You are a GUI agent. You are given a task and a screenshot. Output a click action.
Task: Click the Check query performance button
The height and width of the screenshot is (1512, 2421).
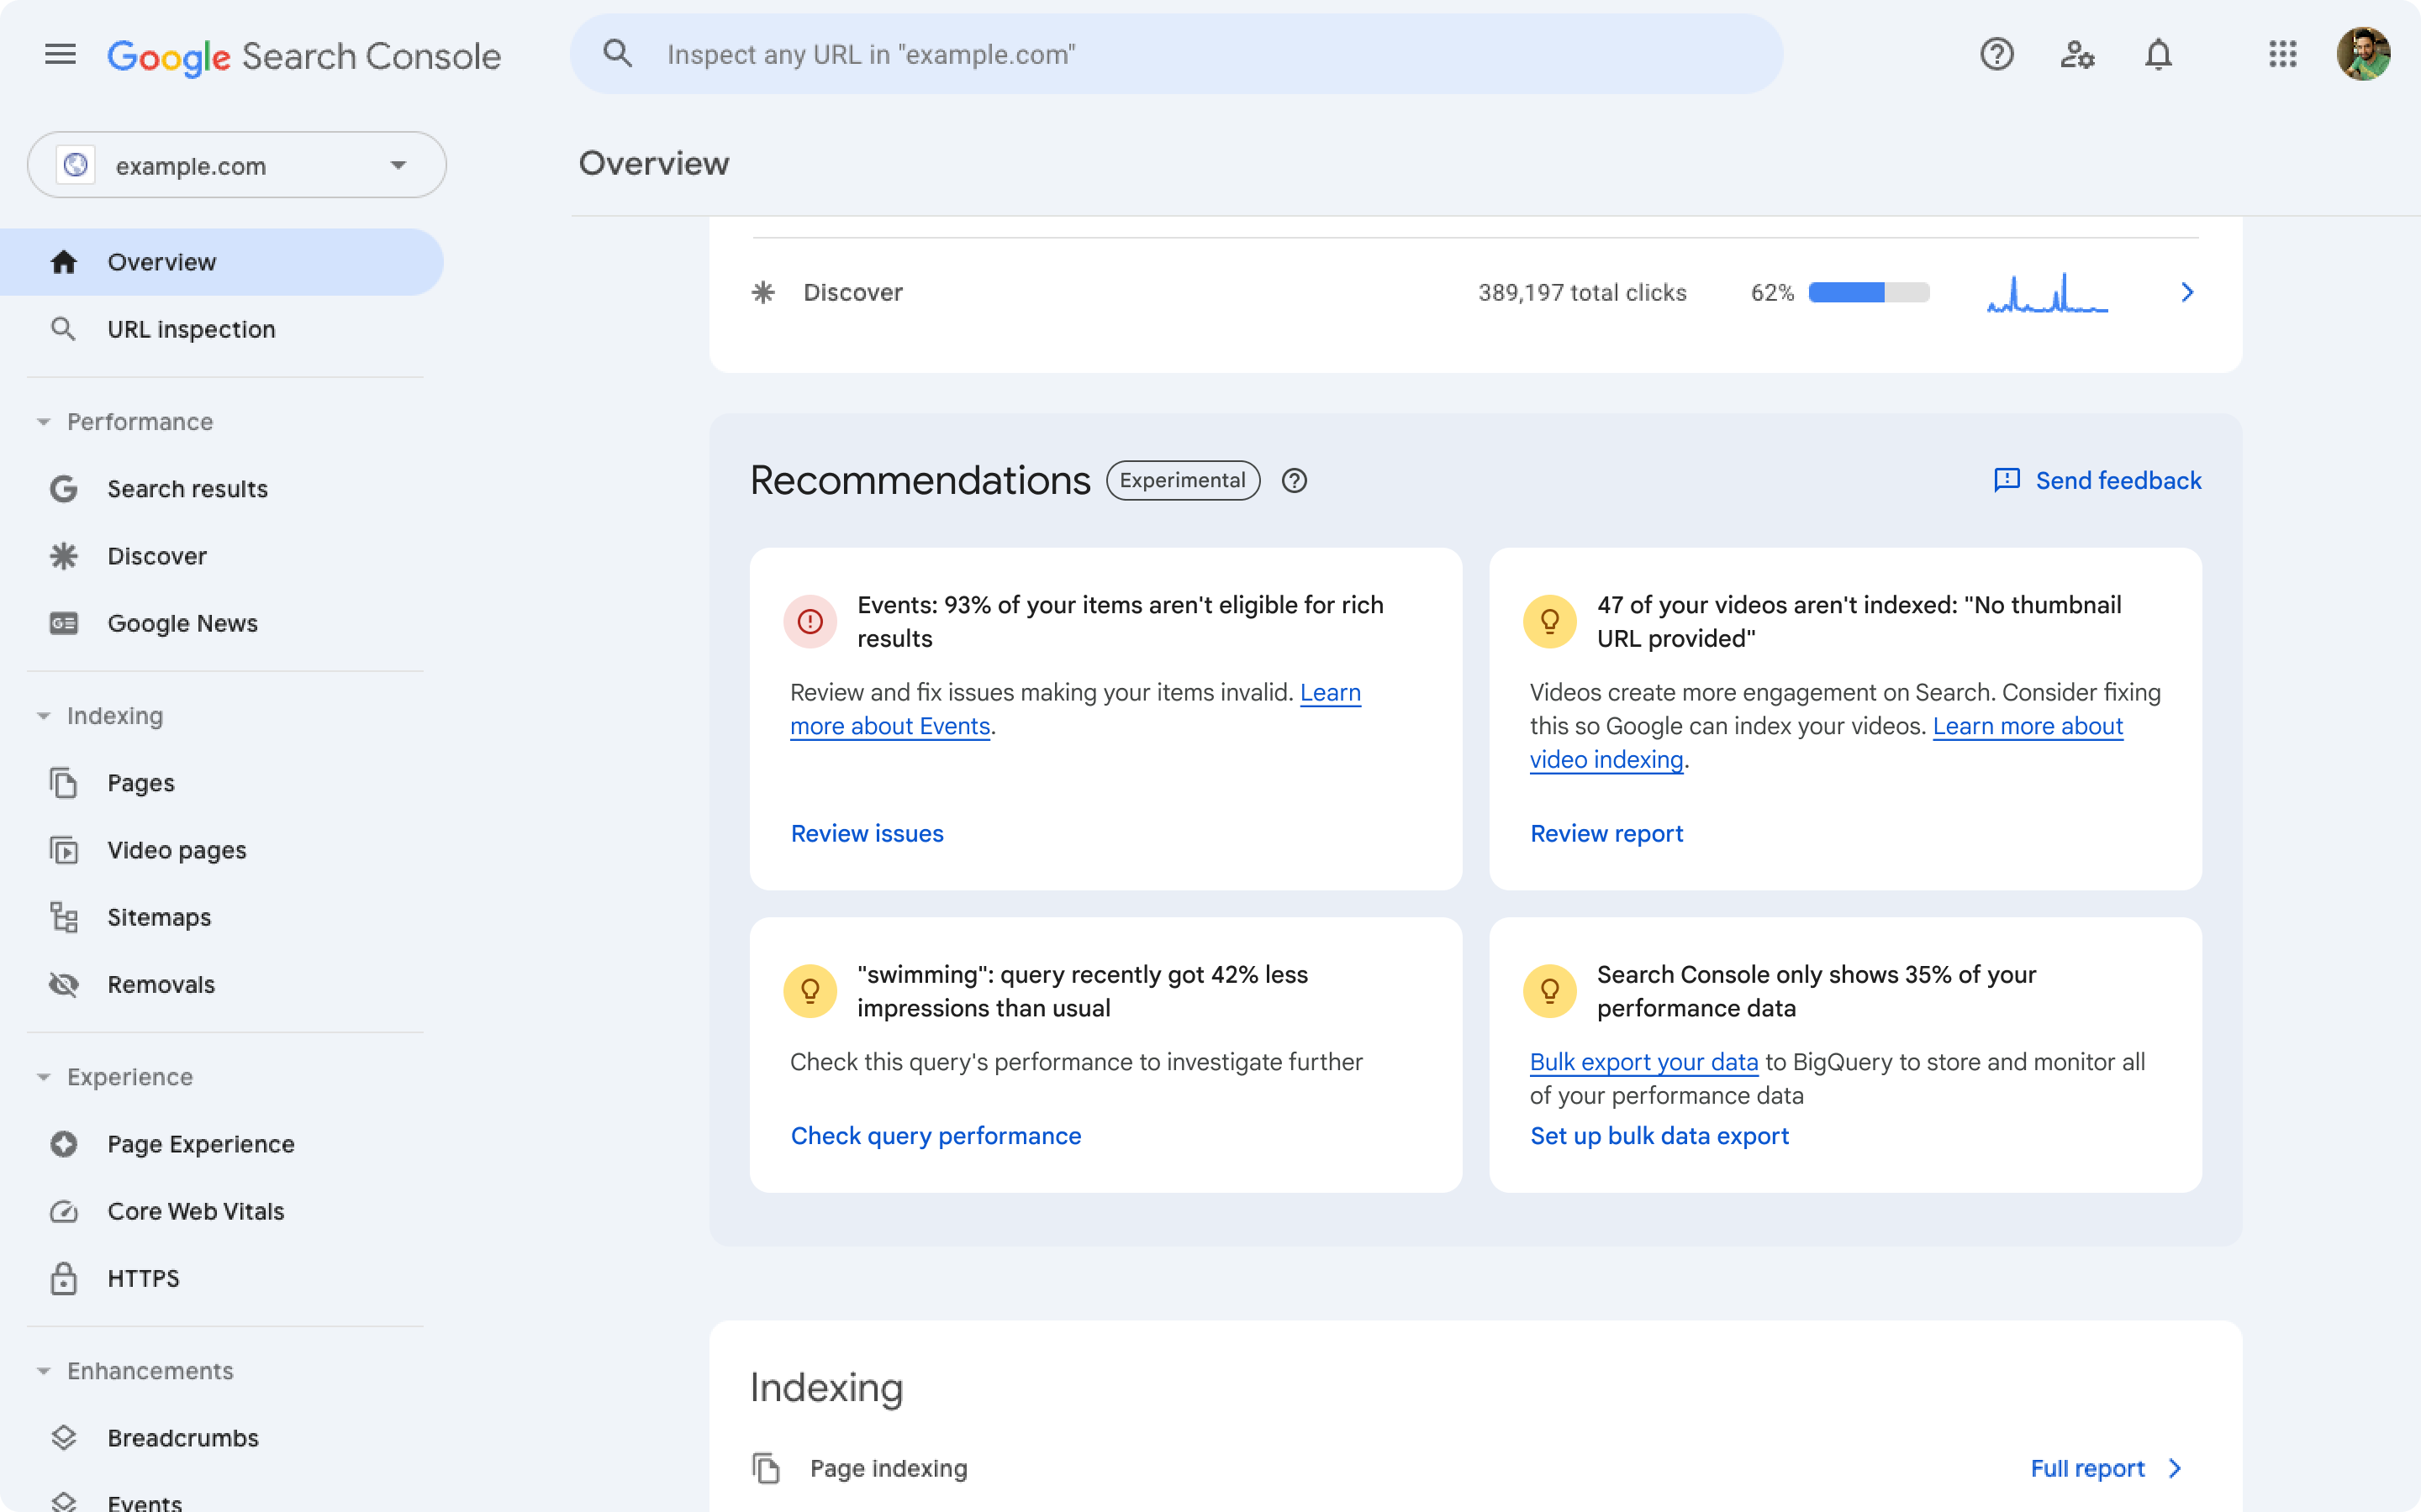pyautogui.click(x=936, y=1136)
